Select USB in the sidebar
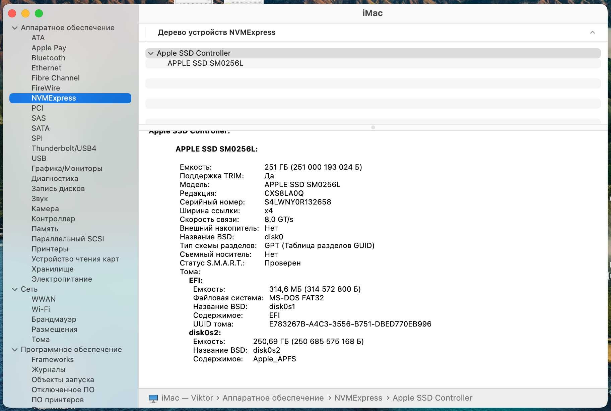611x411 pixels. pos(39,159)
